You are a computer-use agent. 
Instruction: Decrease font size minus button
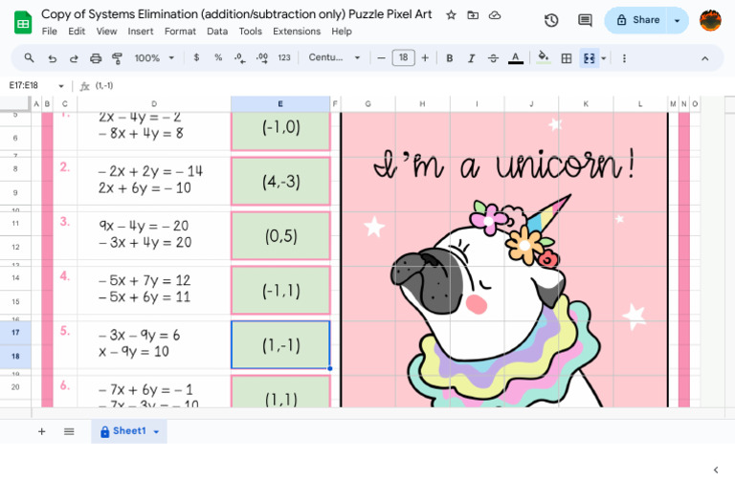[x=381, y=58]
